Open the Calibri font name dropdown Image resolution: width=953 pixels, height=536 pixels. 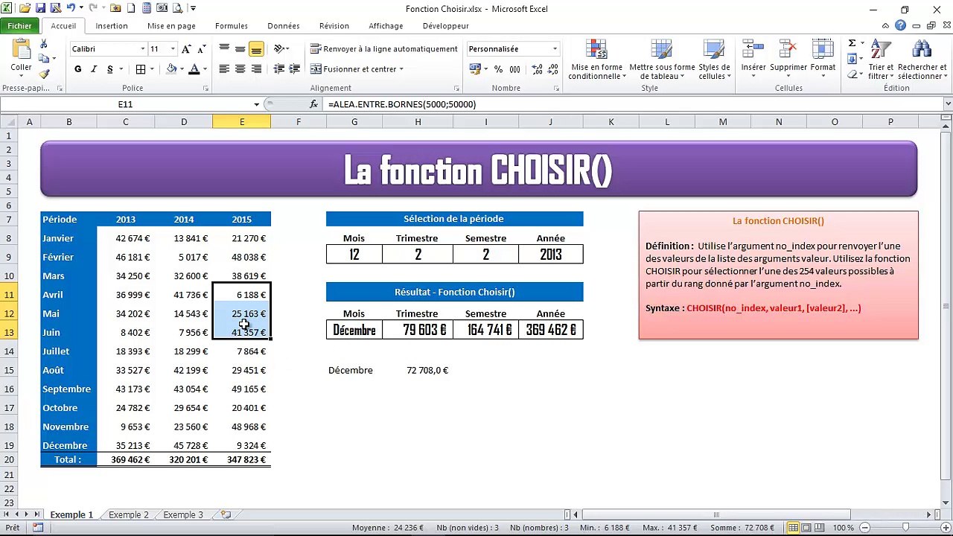tap(143, 49)
